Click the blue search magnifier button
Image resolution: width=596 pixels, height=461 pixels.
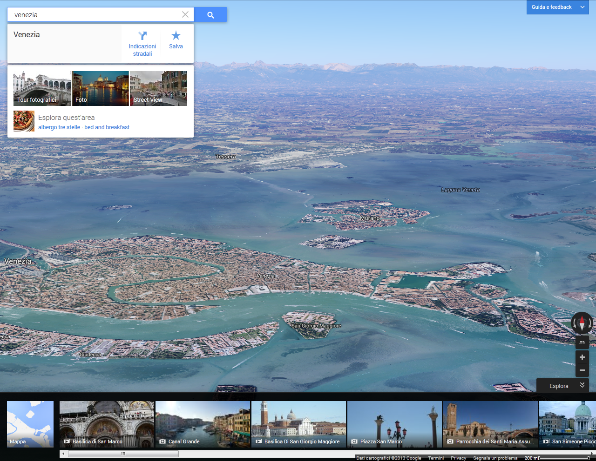pyautogui.click(x=210, y=15)
